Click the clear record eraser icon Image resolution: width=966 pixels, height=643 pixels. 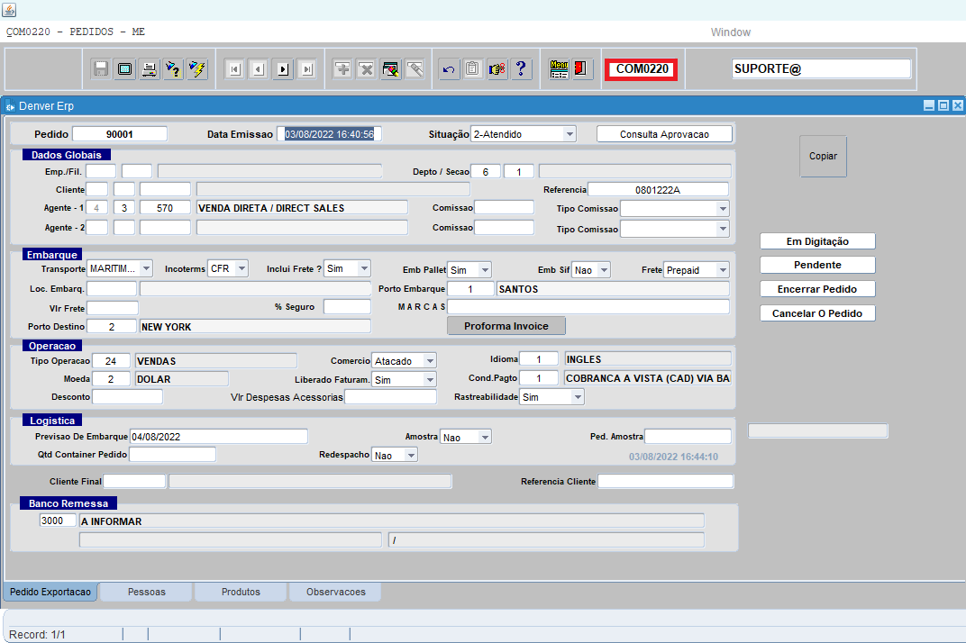[390, 68]
